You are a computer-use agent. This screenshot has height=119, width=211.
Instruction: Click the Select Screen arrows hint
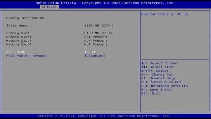click(x=159, y=63)
